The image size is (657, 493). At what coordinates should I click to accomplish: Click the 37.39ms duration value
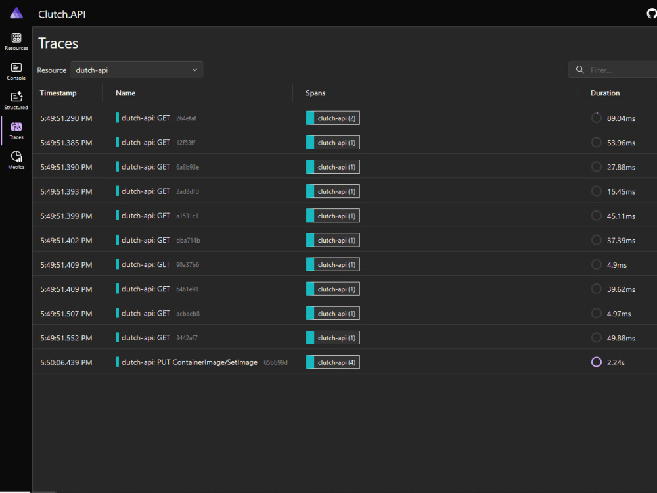point(621,240)
